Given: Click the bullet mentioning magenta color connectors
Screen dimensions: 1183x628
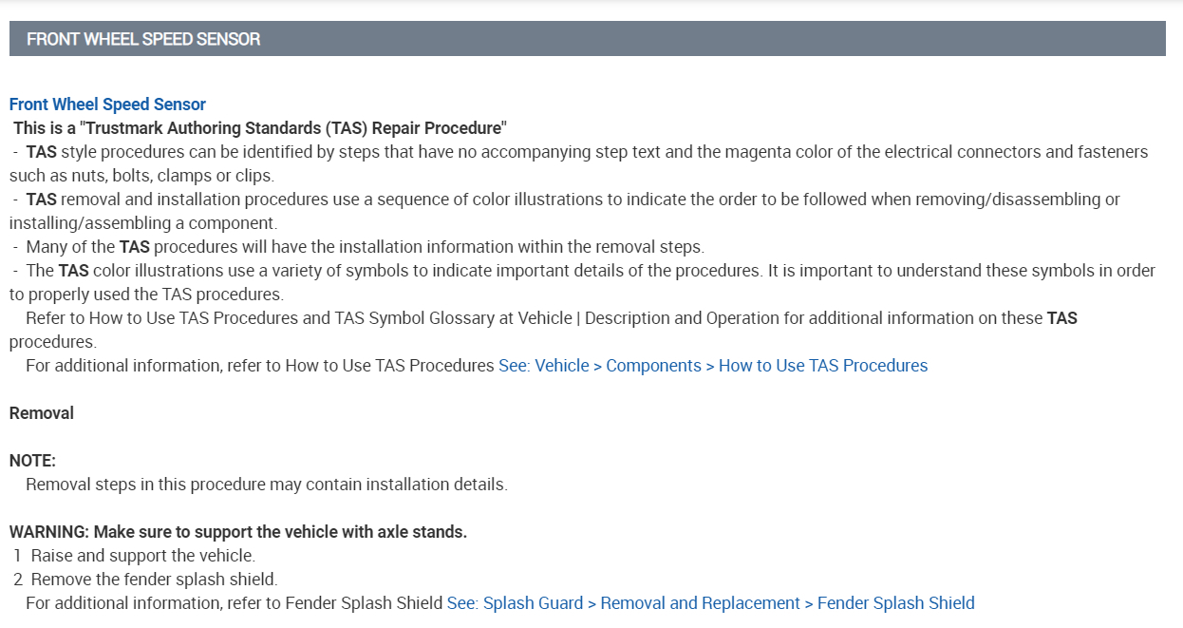Looking at the screenshot, I should (587, 152).
